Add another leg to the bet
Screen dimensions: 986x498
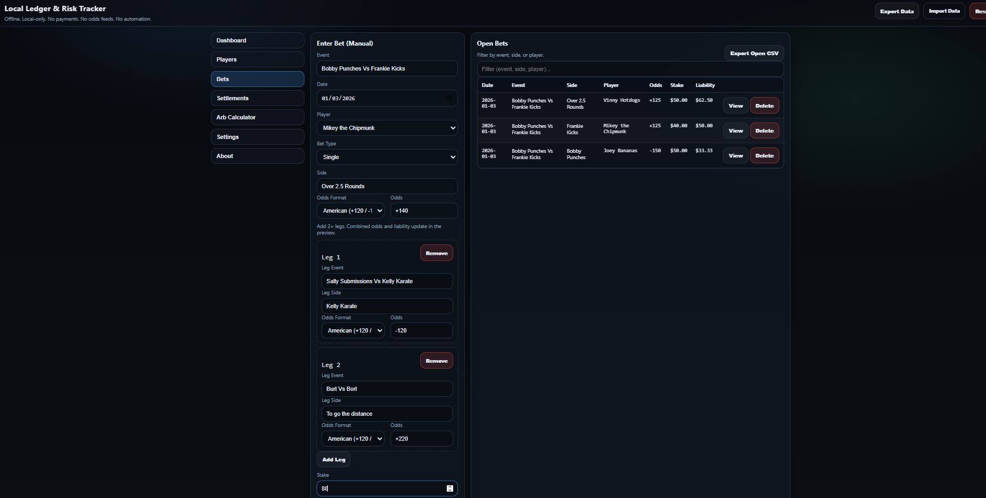pos(334,459)
